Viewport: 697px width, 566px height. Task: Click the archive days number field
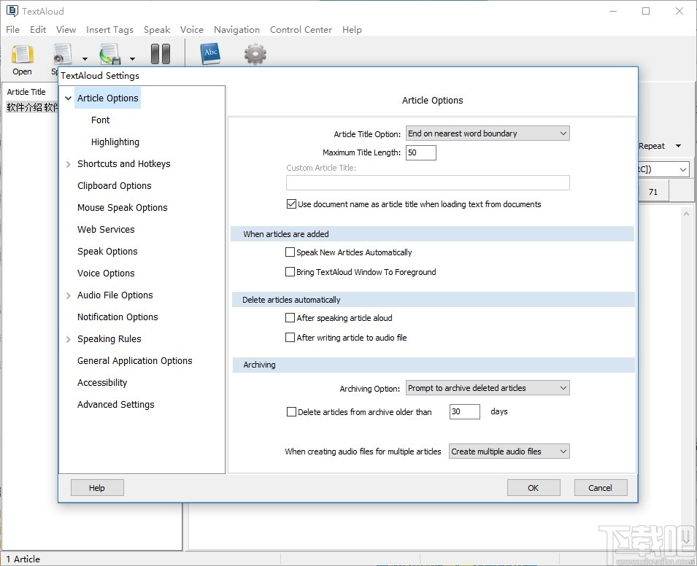[x=464, y=411]
